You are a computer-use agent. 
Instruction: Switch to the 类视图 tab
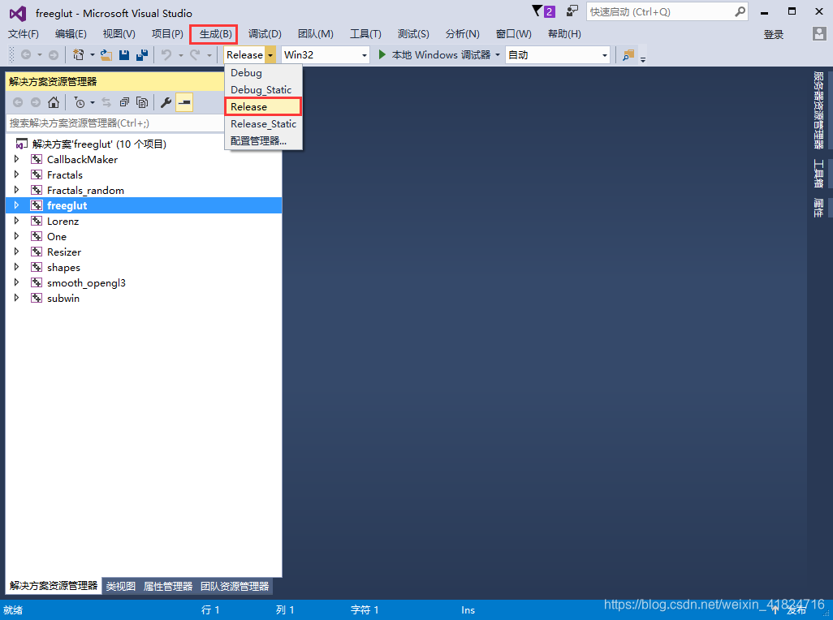coord(121,586)
